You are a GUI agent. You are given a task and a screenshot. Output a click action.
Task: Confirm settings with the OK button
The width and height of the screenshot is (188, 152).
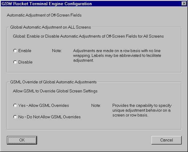pos(22,140)
